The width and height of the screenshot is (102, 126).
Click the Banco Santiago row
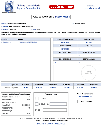point(16,111)
